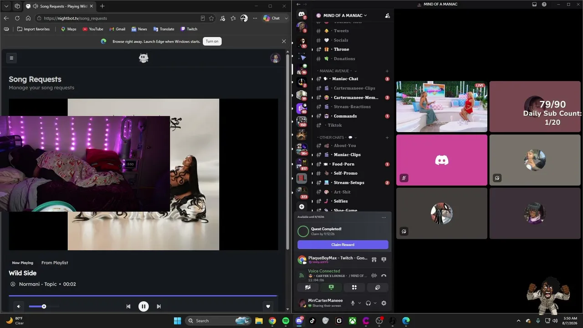Open the Discord soundboard
583x328 pixels.
pyautogui.click(x=378, y=287)
